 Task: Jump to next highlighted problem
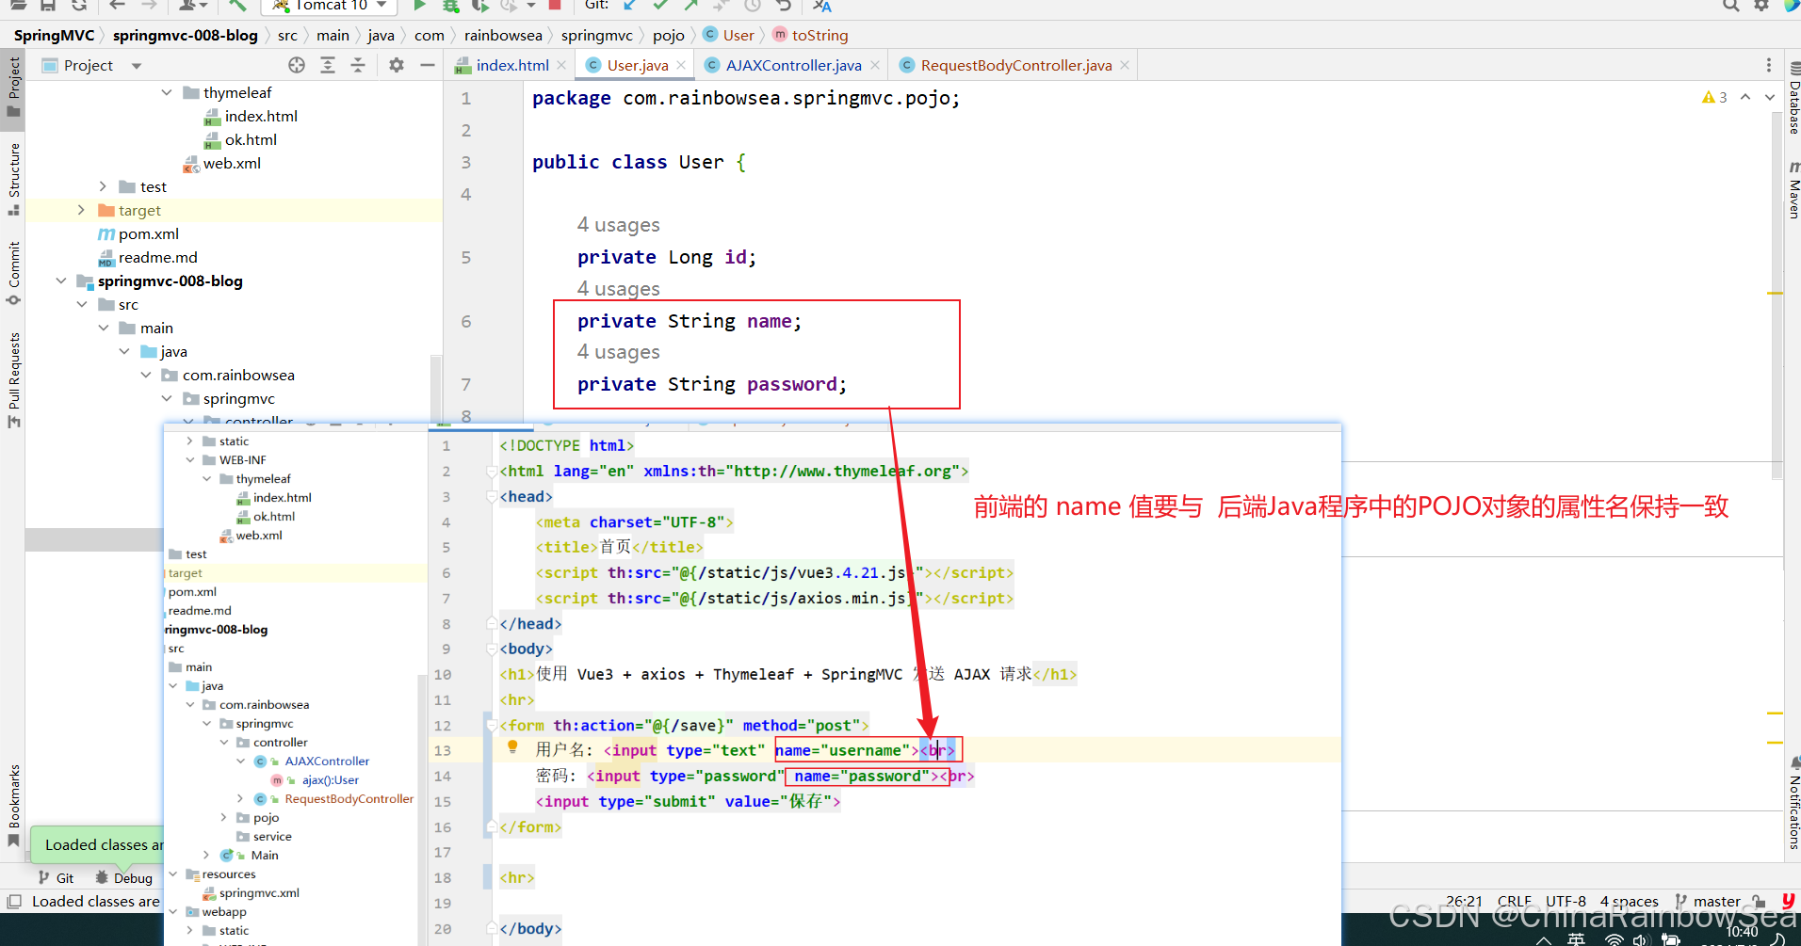click(1769, 97)
